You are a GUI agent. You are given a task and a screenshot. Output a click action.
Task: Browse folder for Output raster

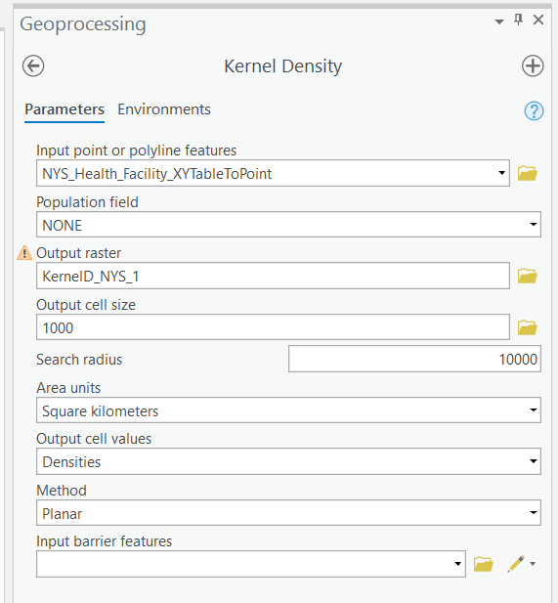527,277
